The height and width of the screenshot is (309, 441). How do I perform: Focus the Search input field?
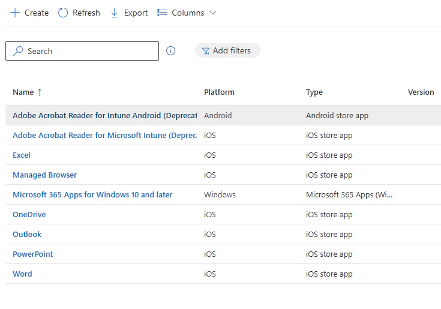coord(82,51)
